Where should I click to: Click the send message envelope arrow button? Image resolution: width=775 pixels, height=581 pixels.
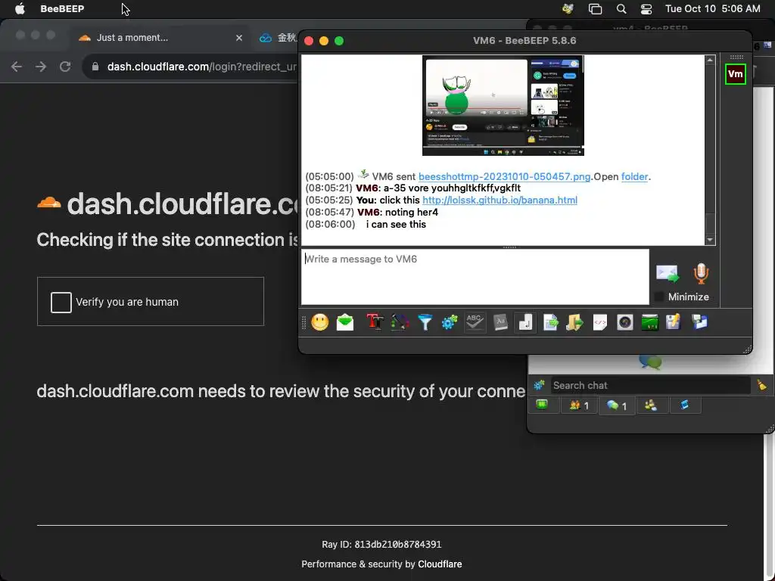[x=668, y=273]
